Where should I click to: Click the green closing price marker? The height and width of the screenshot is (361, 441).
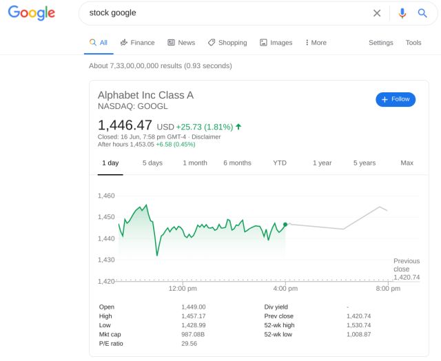pos(285,225)
